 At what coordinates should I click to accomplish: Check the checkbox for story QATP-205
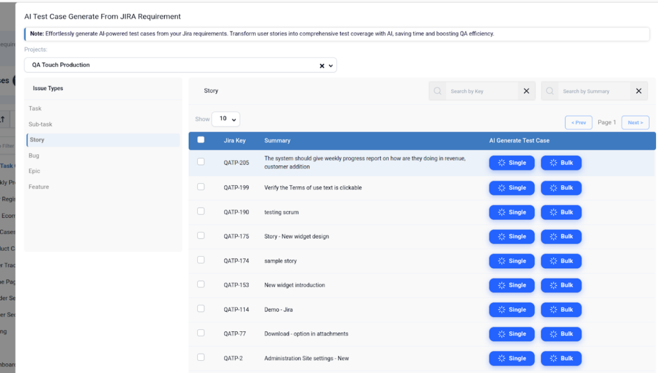tap(201, 163)
